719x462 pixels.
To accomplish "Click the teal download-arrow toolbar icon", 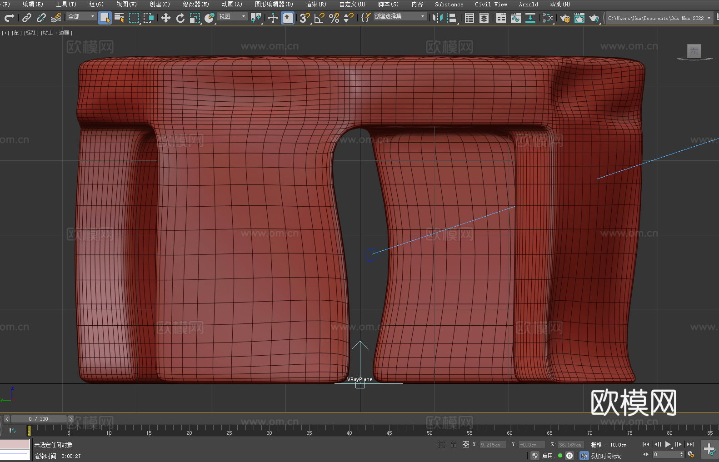I will 530,18.
